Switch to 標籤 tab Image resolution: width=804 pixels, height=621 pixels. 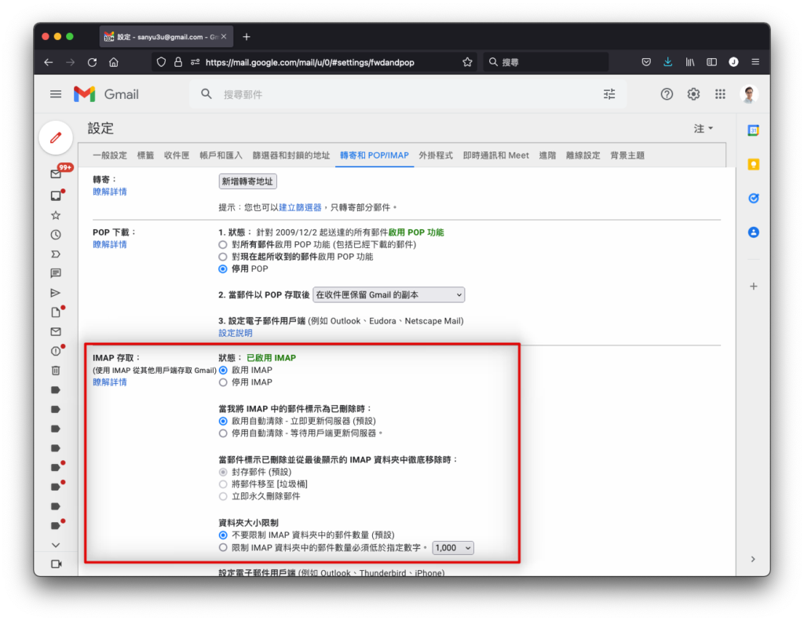click(145, 155)
